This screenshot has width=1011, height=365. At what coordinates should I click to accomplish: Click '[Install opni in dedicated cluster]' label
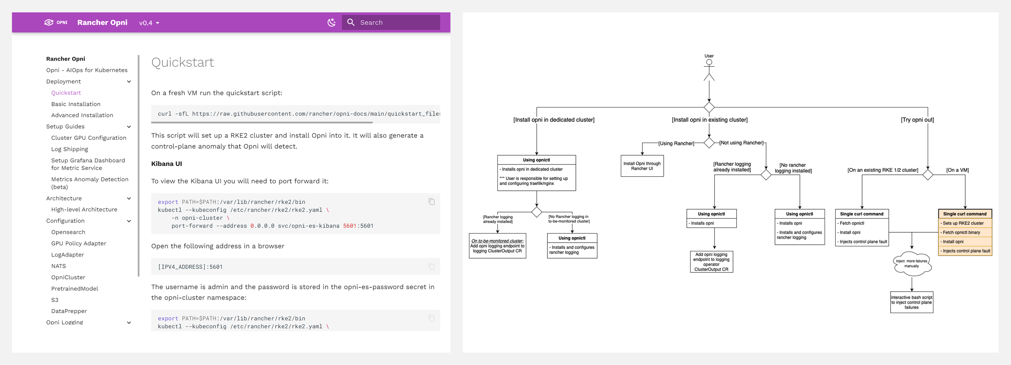point(554,120)
